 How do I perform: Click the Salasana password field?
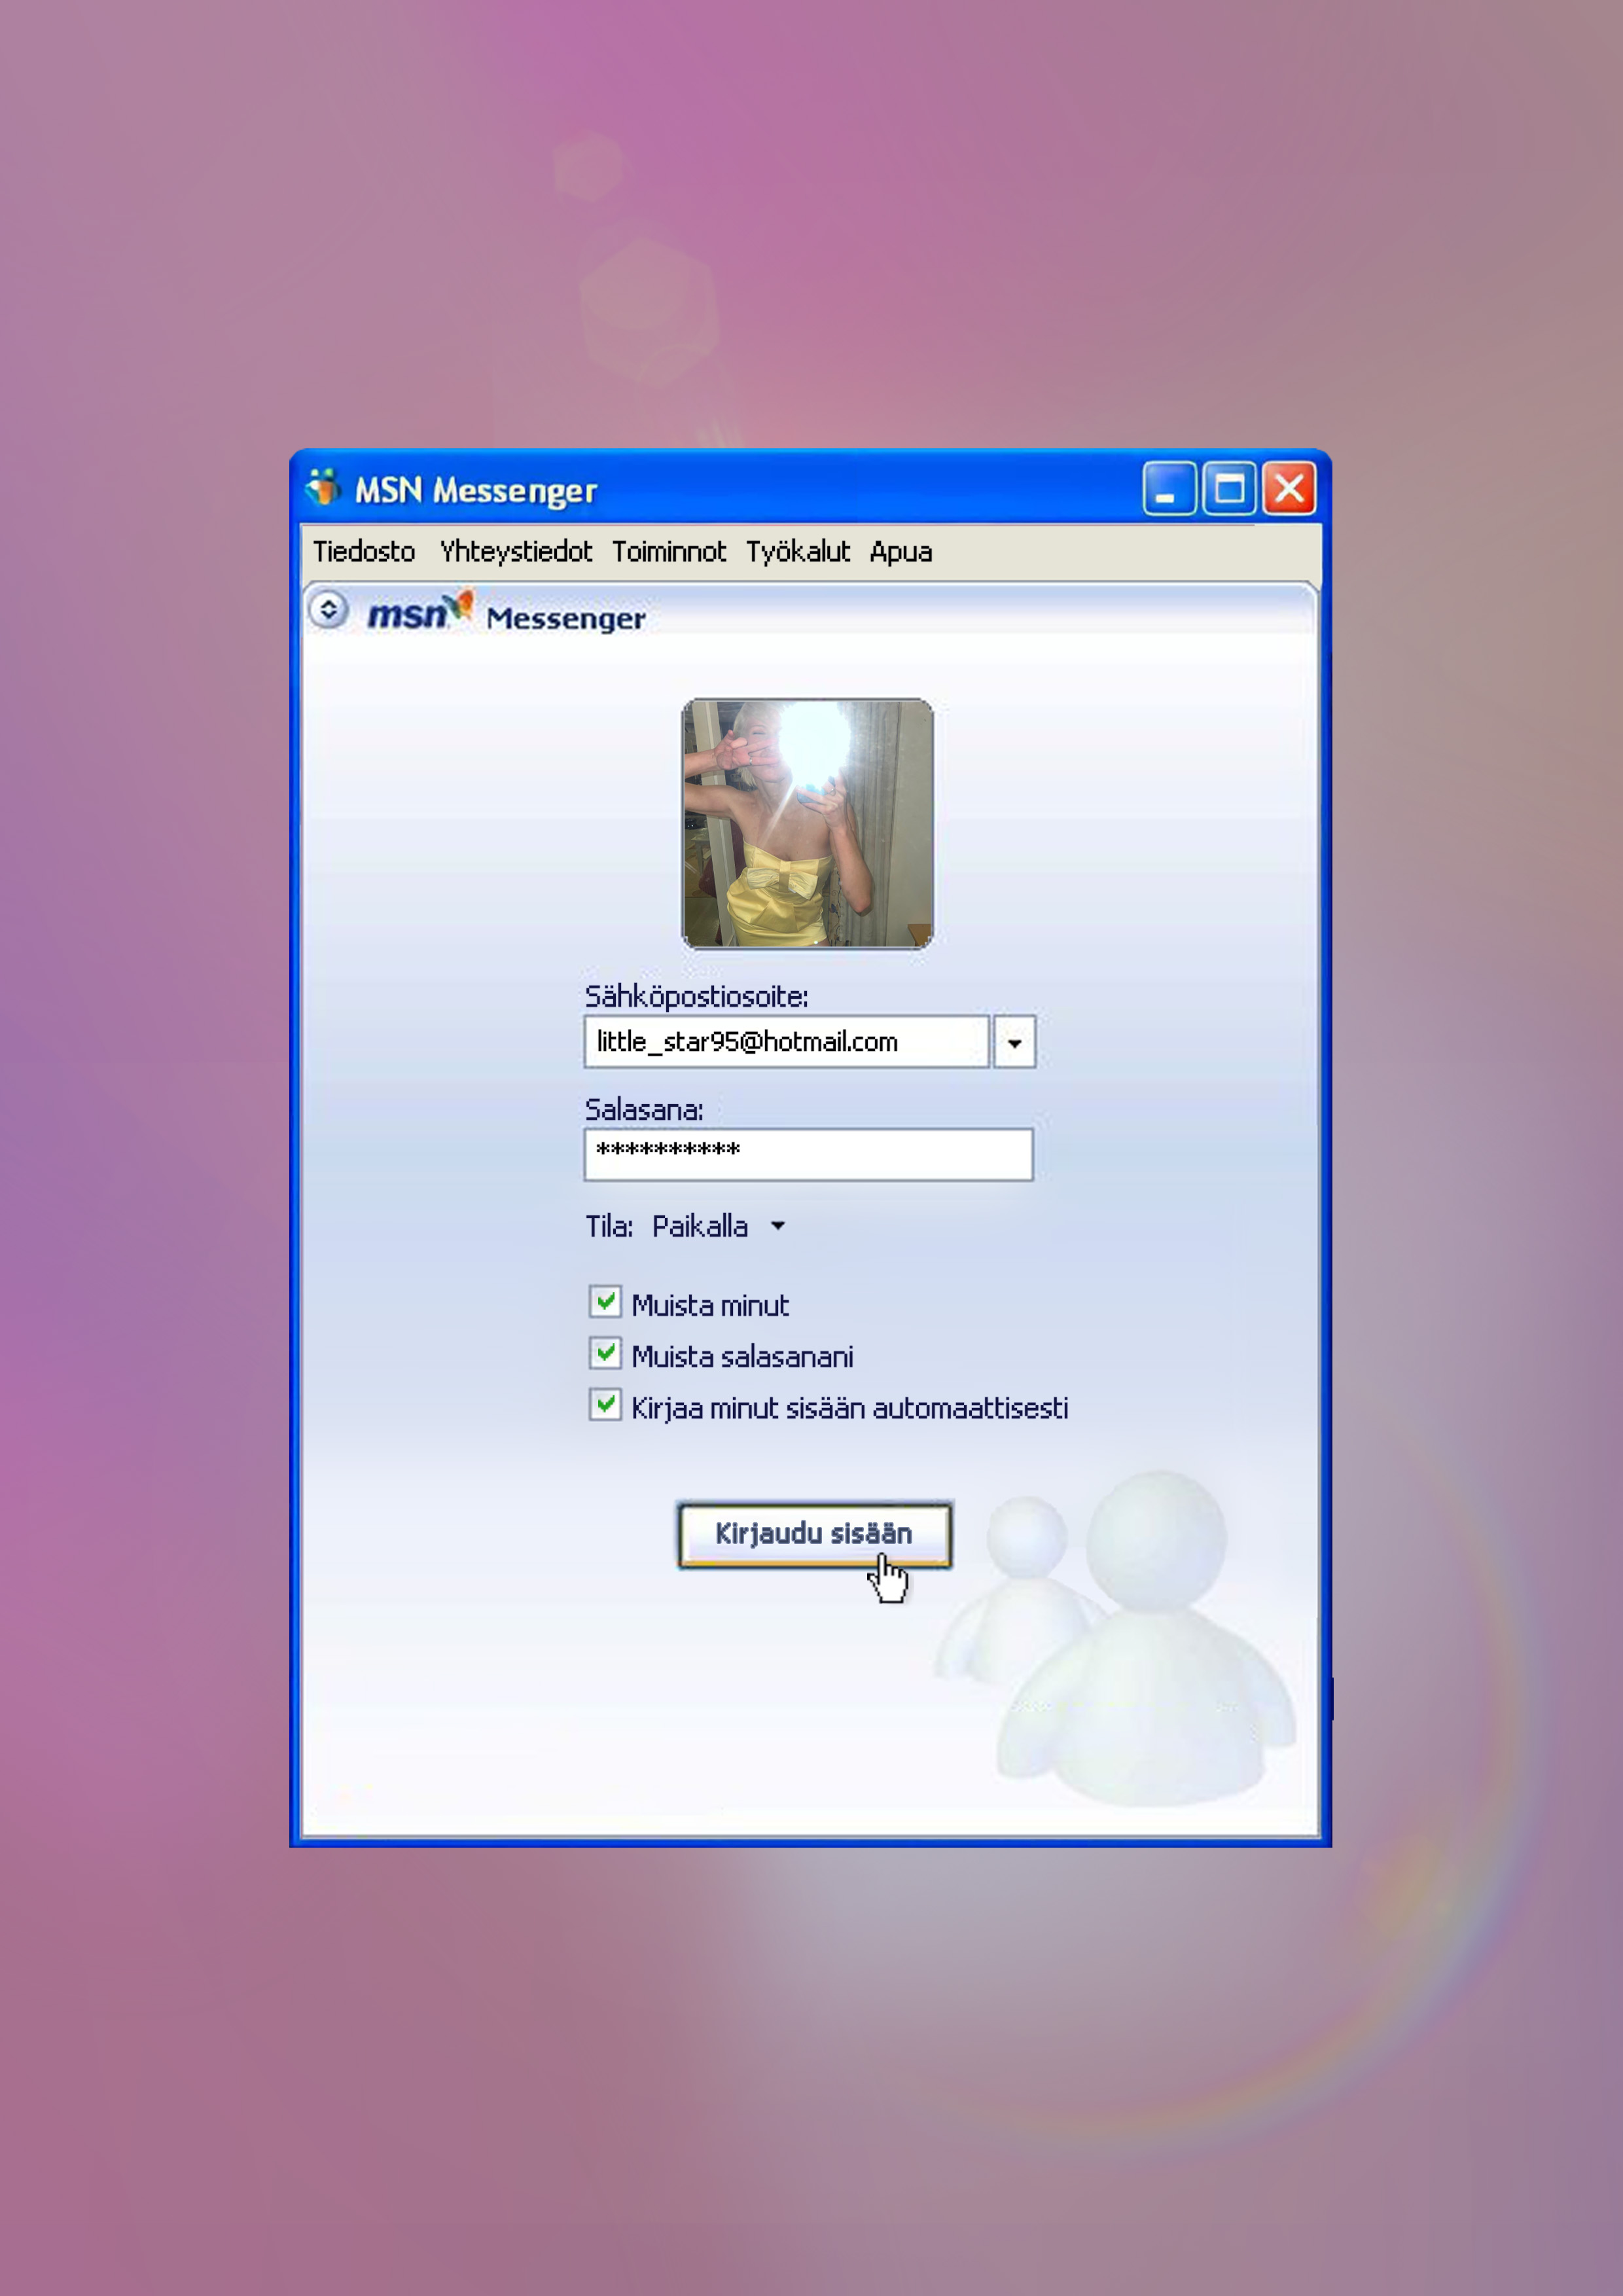808,1155
